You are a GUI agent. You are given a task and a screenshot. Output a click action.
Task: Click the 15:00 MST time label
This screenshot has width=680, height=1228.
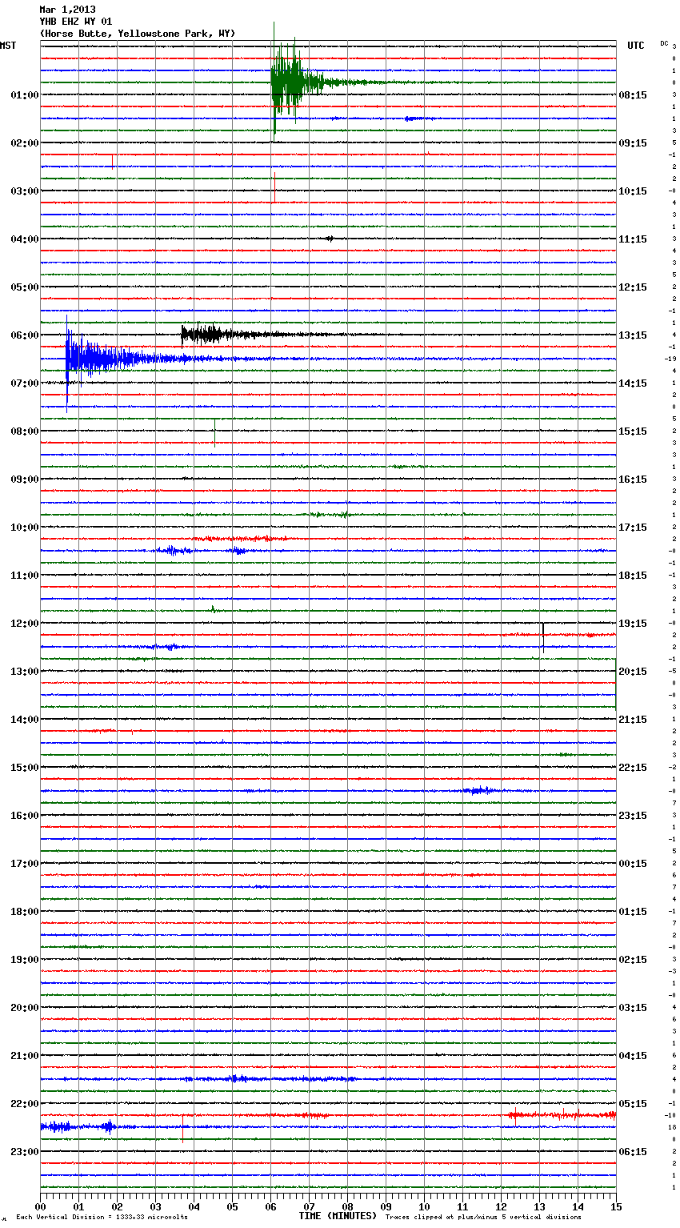[x=25, y=768]
